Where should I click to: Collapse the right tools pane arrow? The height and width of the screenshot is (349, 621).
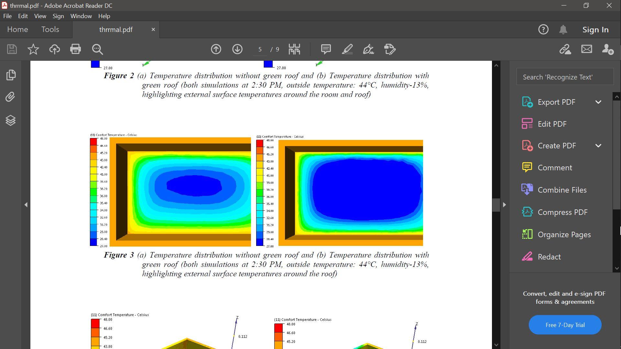pos(504,205)
